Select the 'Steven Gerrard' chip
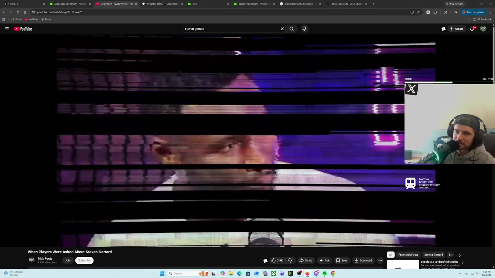The width and height of the screenshot is (495, 278). tap(434, 254)
